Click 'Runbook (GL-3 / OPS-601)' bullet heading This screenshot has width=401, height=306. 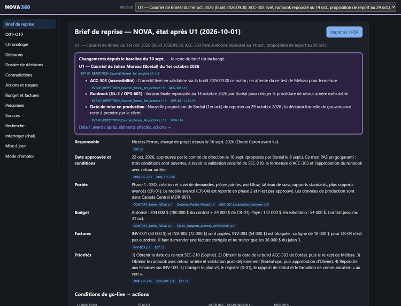(x=117, y=93)
